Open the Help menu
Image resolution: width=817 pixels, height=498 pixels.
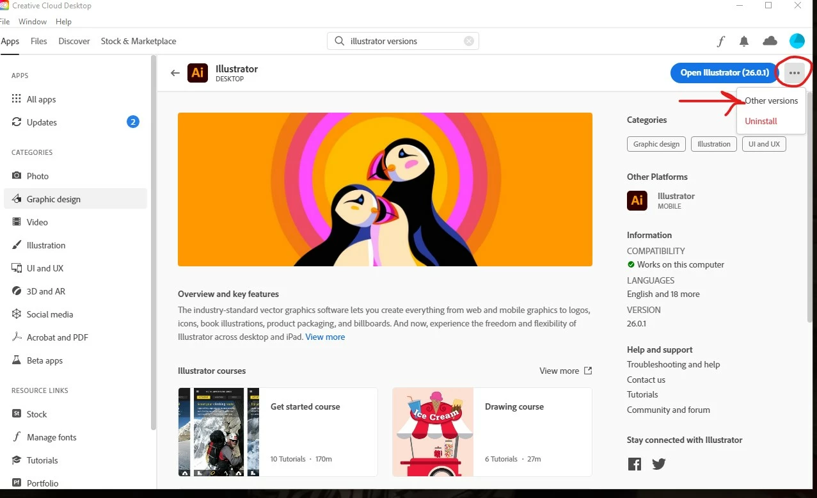click(x=64, y=22)
